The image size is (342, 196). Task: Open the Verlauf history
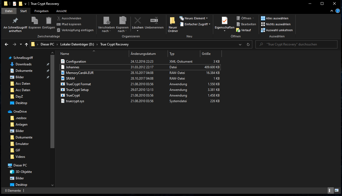click(x=243, y=30)
